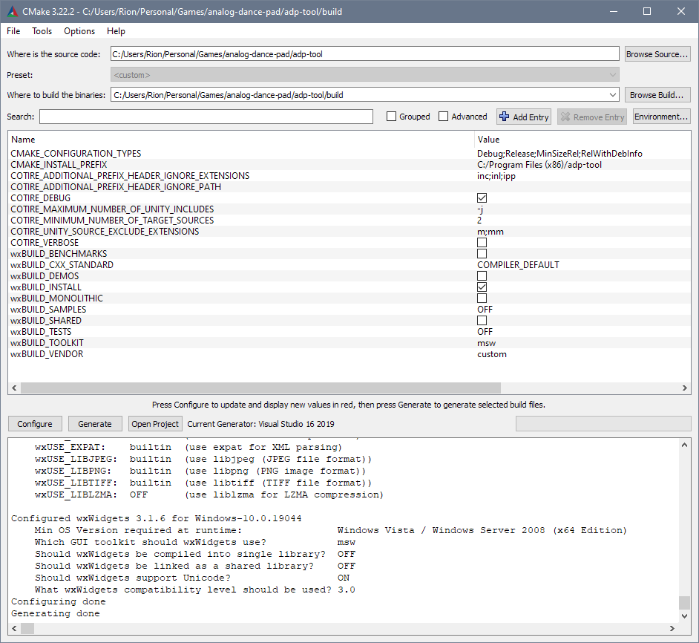Select the wxBUILD_CXX_STANDARD value COMPILER_DEFAULT

pos(518,265)
